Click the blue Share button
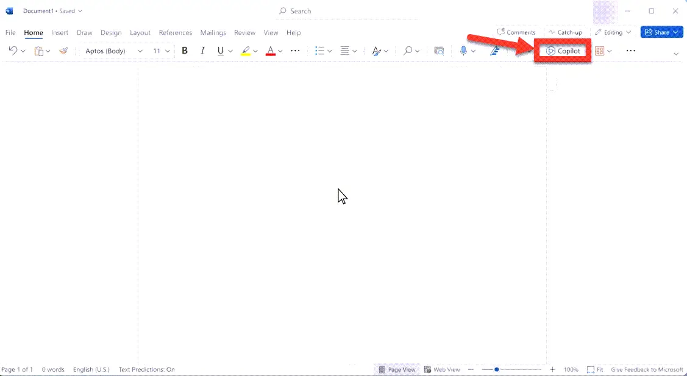The width and height of the screenshot is (687, 376). pyautogui.click(x=661, y=32)
